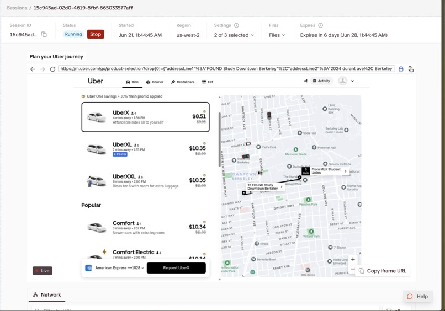The width and height of the screenshot is (445, 311).
Task: Click the Berkeley Lab Guest House marker
Action: coord(346,130)
